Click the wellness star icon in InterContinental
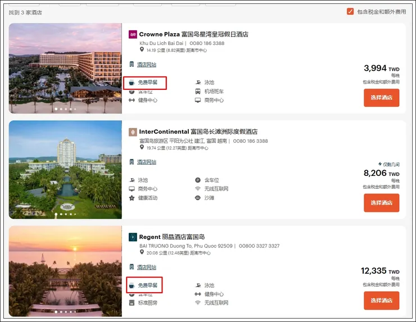Screen dimensions: 416x322 pos(132,198)
